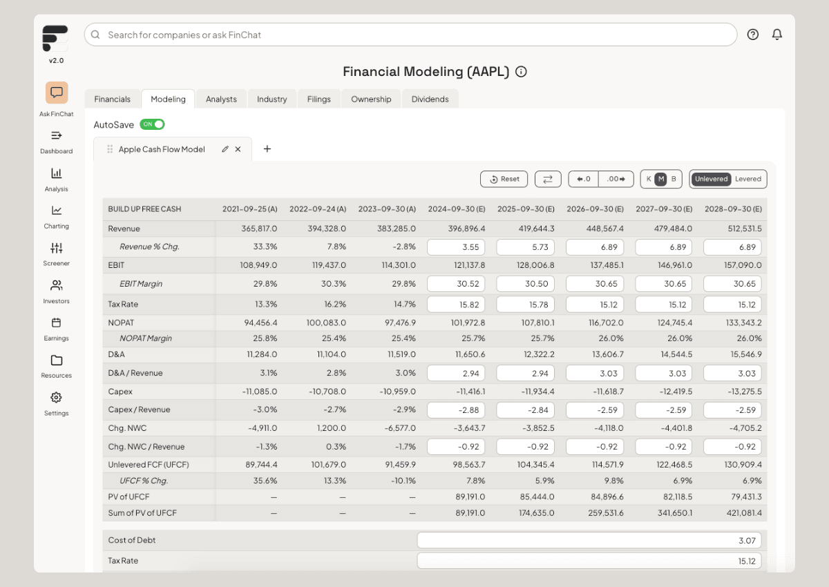Open the notifications bell icon
This screenshot has height=587, width=829.
(777, 35)
